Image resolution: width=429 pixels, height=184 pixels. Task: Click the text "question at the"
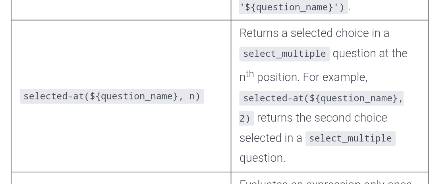point(370,53)
